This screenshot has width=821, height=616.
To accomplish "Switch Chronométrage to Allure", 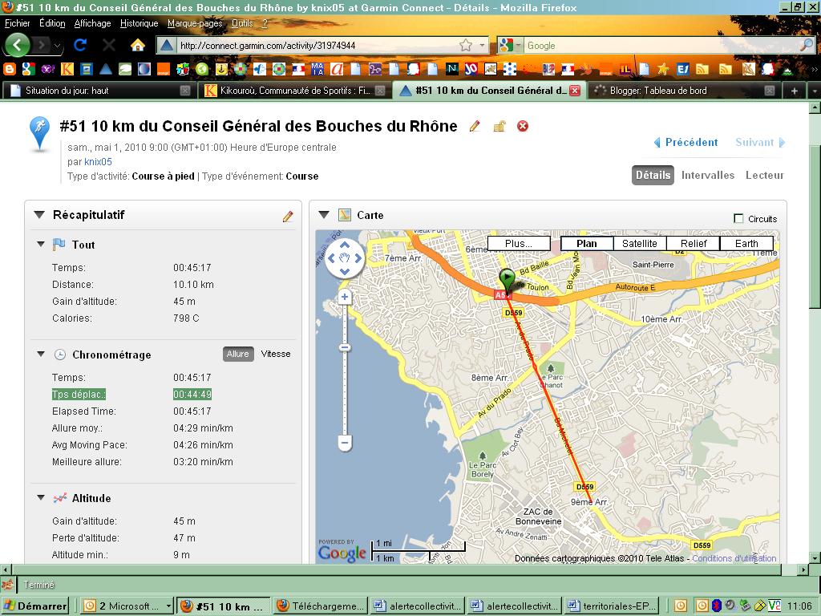I will 237,354.
